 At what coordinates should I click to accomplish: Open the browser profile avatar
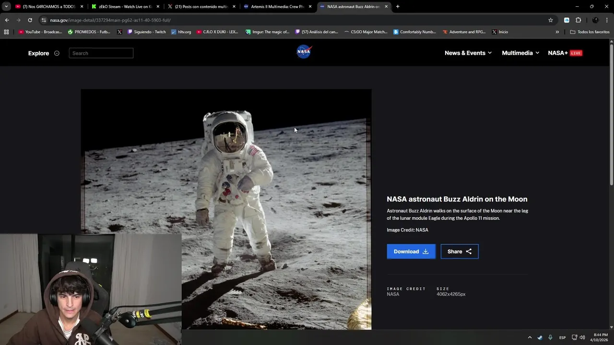(595, 20)
